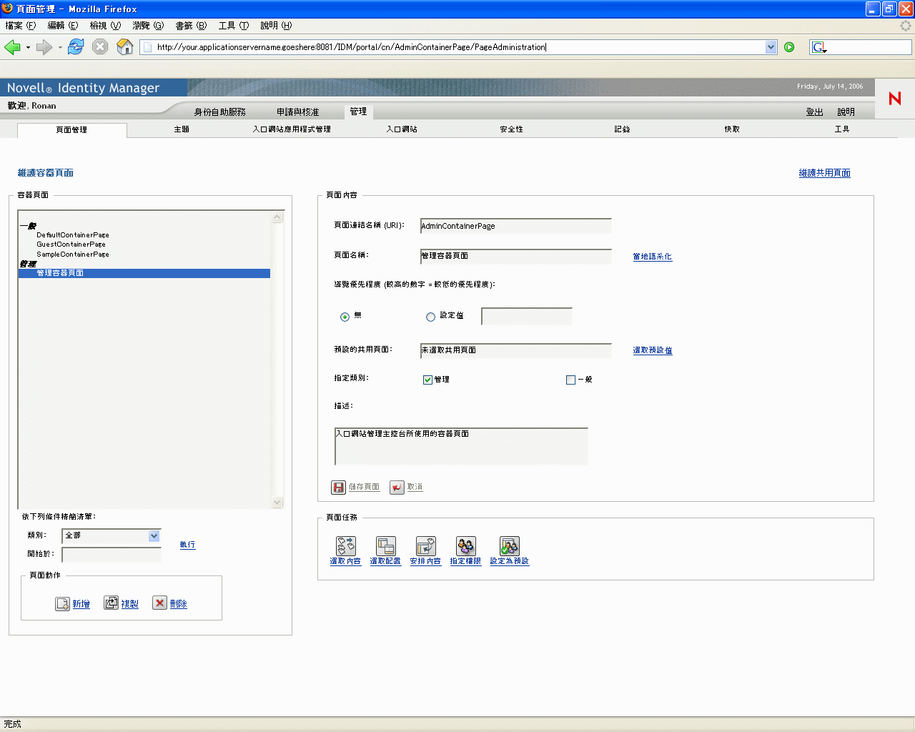The width and height of the screenshot is (915, 732).
Task: Click the 預設的共用頁面 input field
Action: tap(516, 350)
